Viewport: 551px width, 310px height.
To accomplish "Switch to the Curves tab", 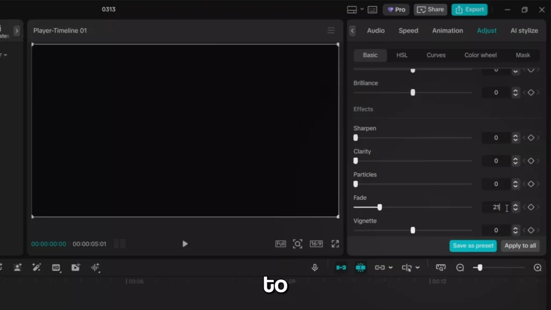I will pos(436,55).
